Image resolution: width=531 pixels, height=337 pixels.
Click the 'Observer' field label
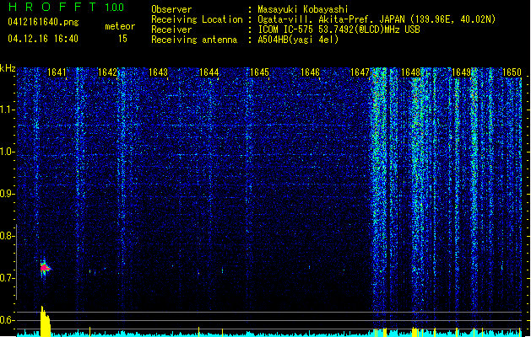pyautogui.click(x=171, y=9)
